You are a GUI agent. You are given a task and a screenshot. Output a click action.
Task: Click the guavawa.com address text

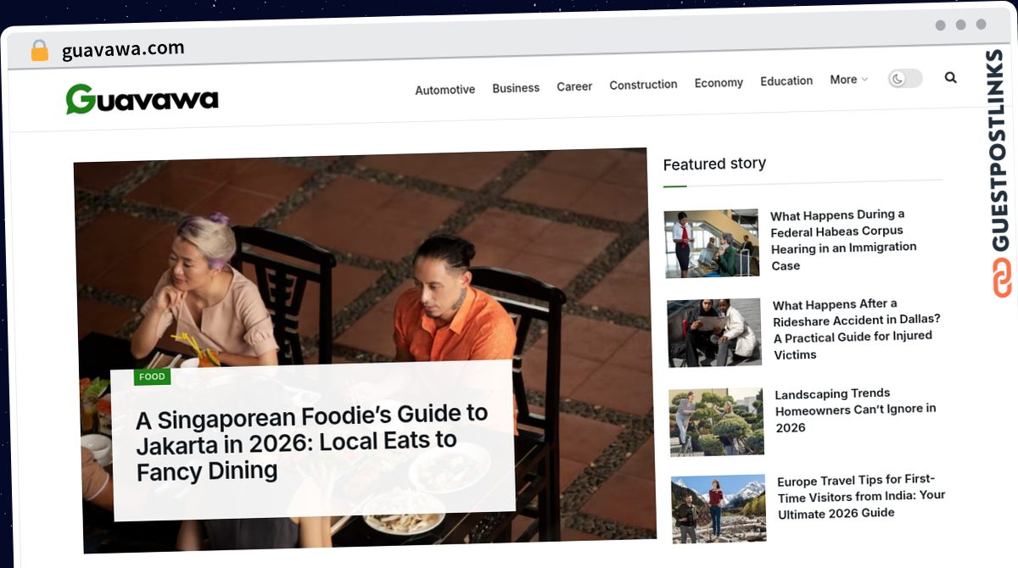(x=123, y=50)
